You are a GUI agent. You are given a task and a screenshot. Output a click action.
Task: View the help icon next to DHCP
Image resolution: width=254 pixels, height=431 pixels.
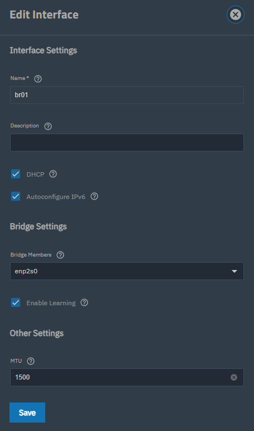(x=53, y=174)
